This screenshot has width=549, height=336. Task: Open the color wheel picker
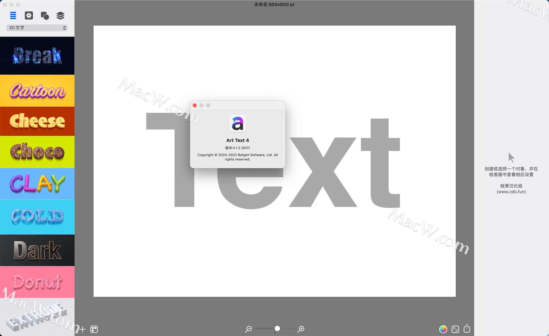point(443,329)
